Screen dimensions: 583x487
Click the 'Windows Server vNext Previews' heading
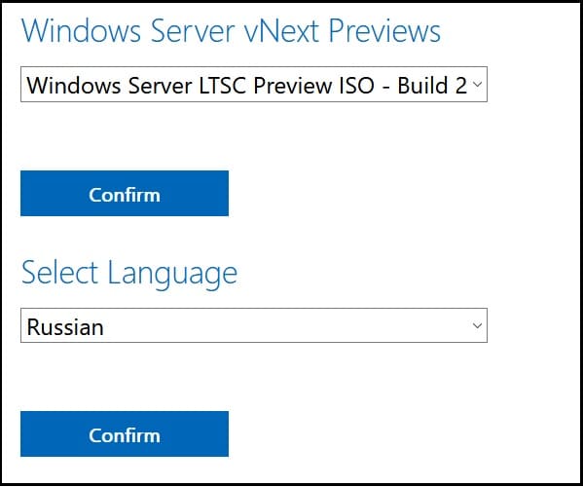[x=231, y=30]
